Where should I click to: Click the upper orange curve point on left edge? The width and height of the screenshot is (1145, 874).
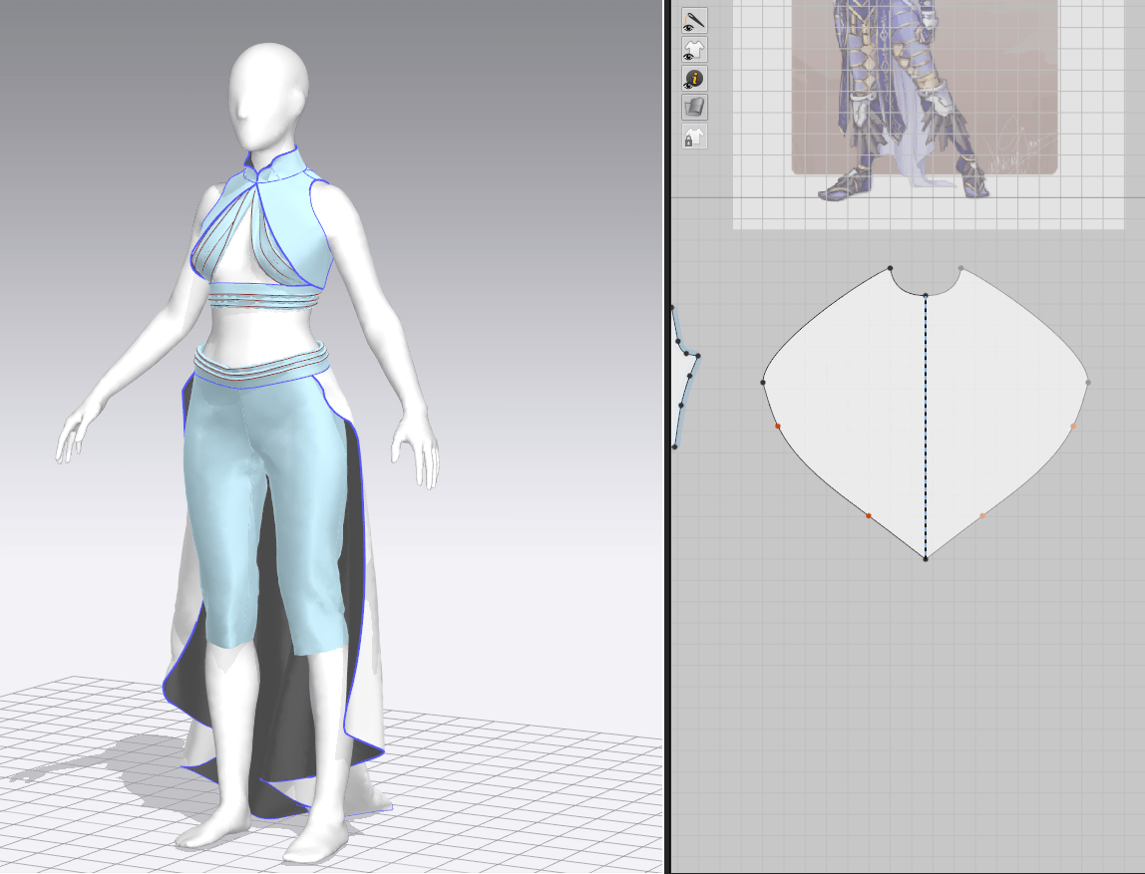pos(778,426)
